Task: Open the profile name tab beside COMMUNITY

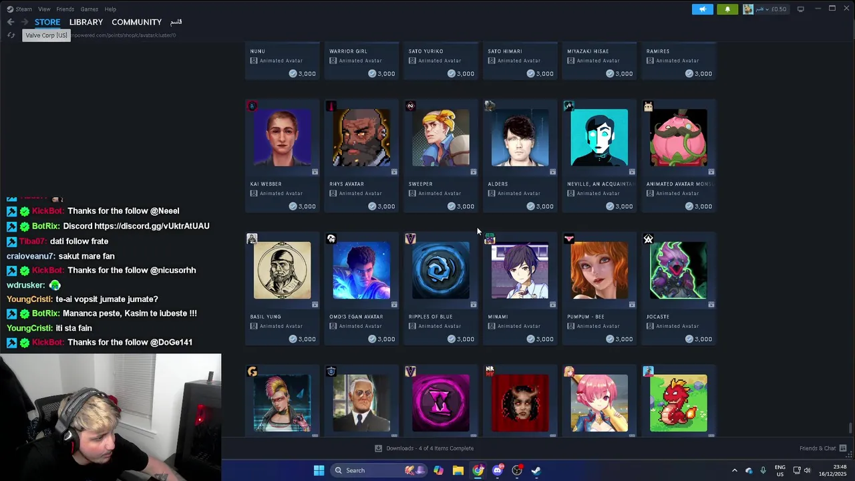Action: tap(176, 22)
